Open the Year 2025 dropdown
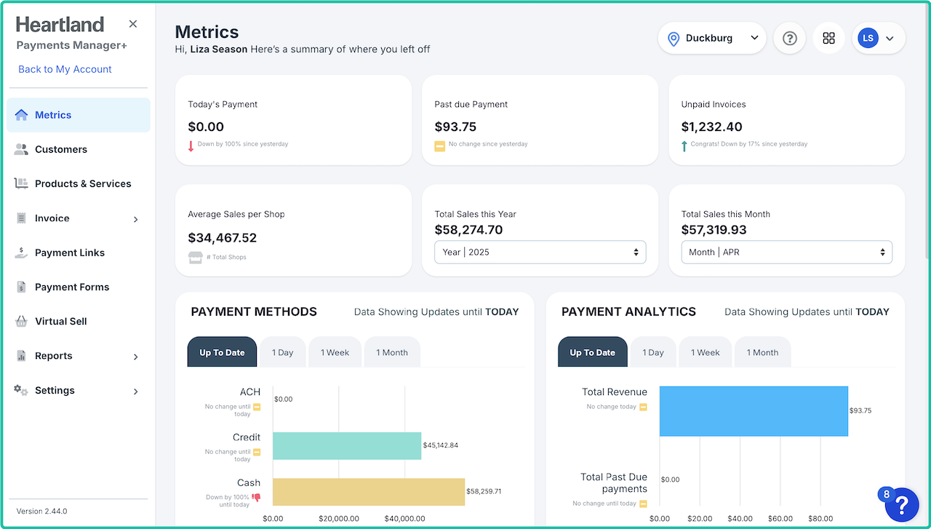 point(540,252)
